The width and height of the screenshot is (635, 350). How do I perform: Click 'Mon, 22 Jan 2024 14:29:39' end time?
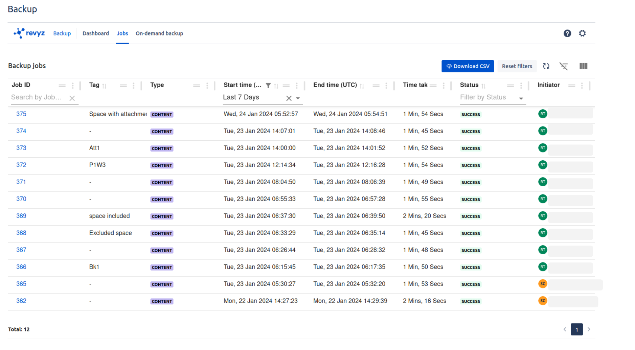coord(350,301)
